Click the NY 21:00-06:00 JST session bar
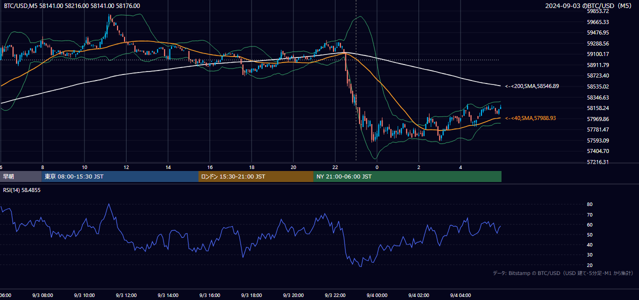The image size is (639, 300). pos(407,176)
